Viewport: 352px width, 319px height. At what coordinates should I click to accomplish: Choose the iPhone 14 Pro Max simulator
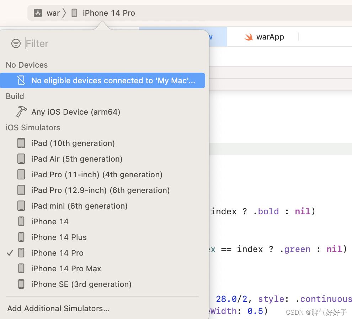coord(66,269)
